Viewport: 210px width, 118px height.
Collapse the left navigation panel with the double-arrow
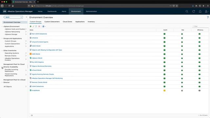[x=26, y=17]
